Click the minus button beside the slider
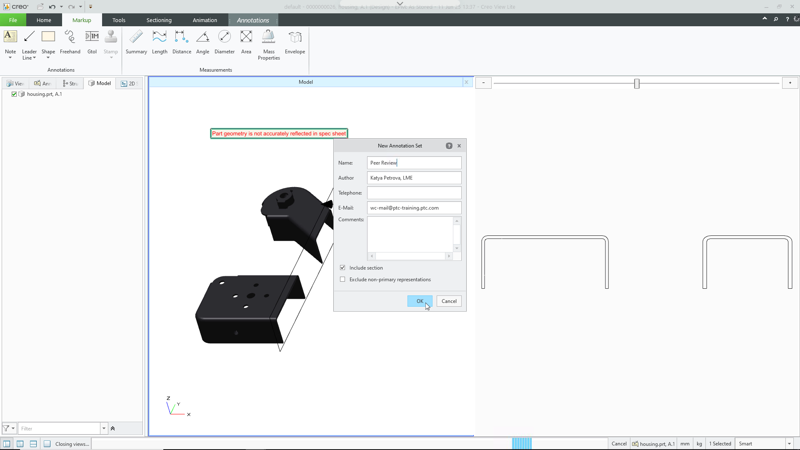This screenshot has height=450, width=800. [x=483, y=83]
